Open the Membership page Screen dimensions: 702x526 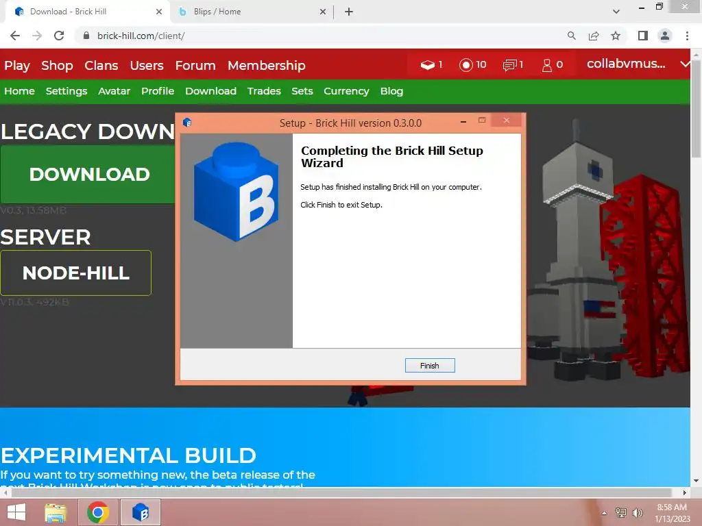click(x=267, y=65)
